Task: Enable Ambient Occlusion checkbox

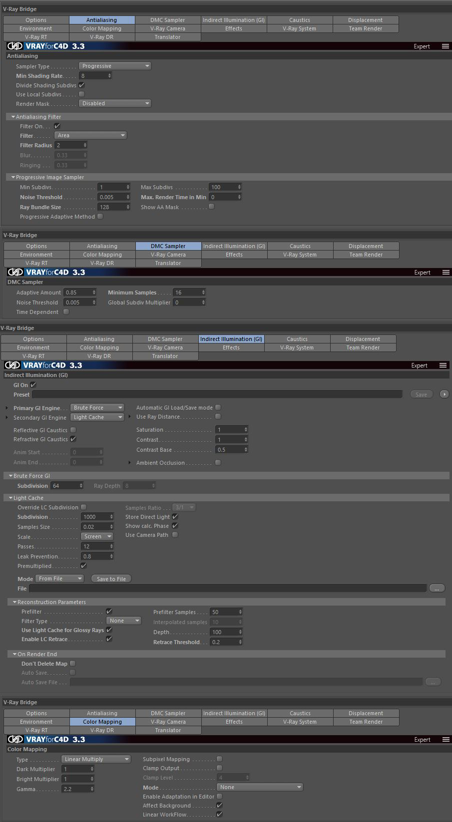Action: (x=218, y=463)
